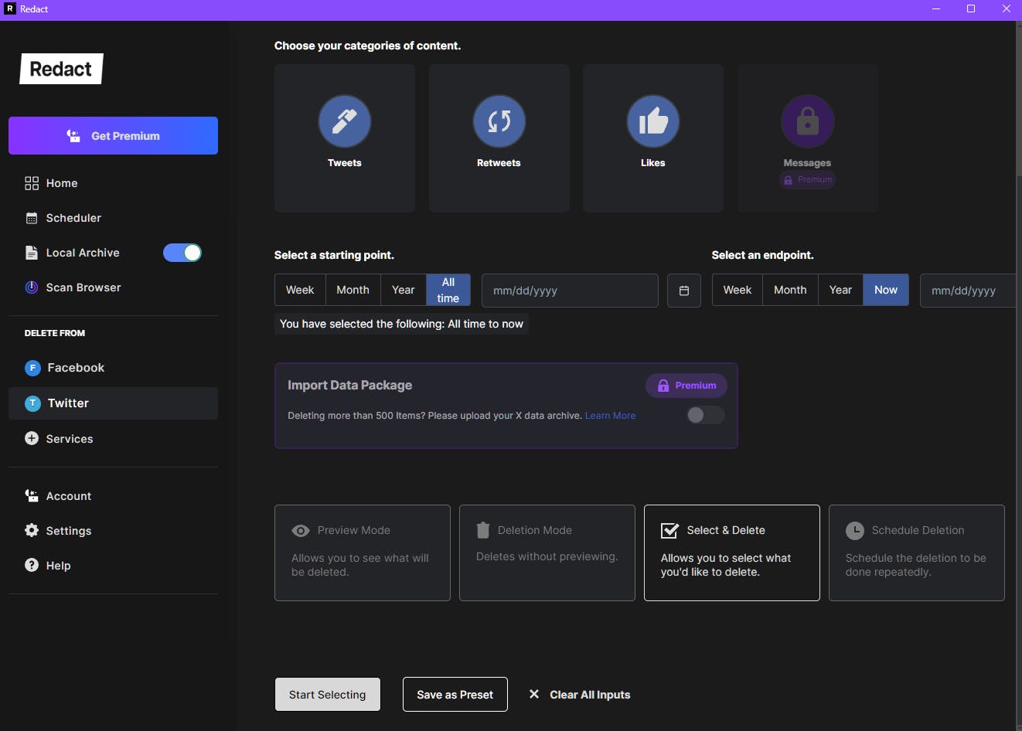Click the starting point date field

[570, 291]
